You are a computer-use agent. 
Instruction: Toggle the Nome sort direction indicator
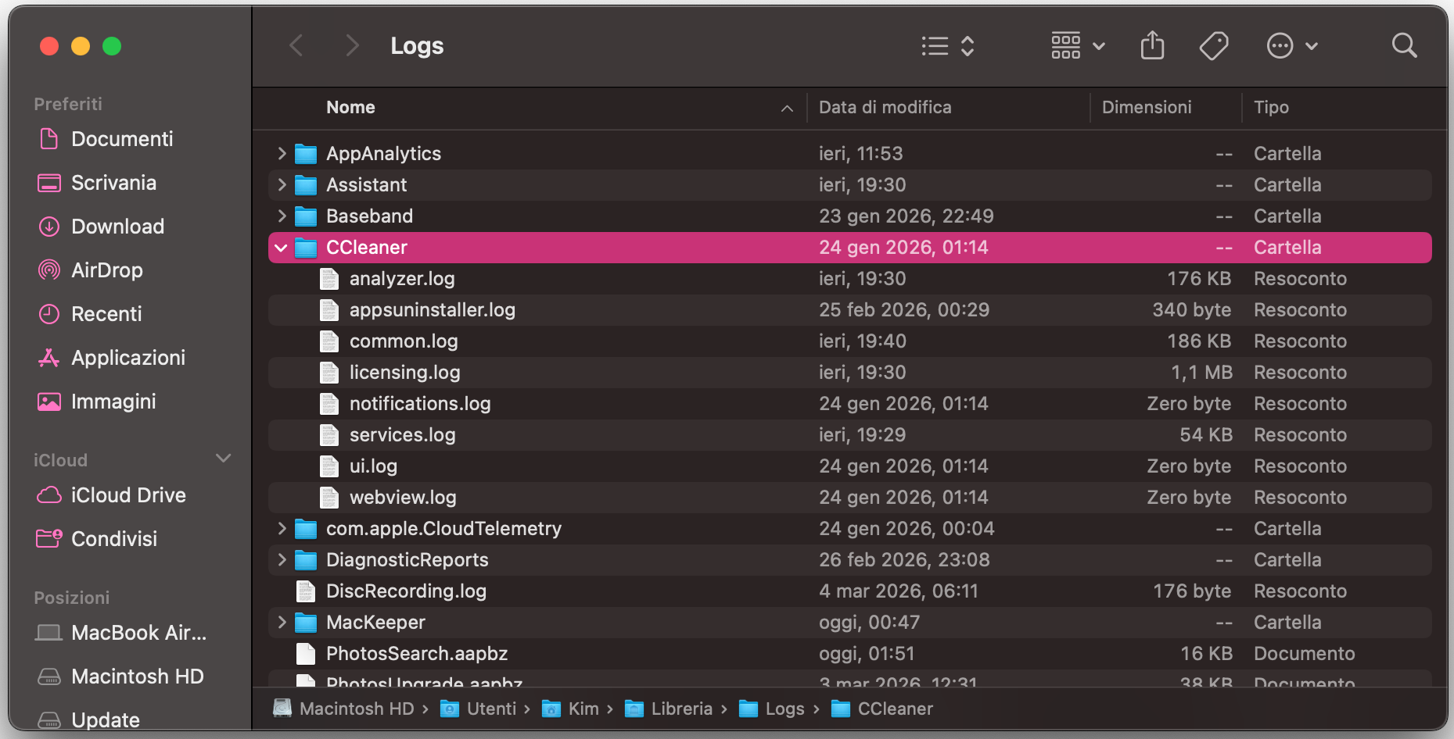click(786, 108)
